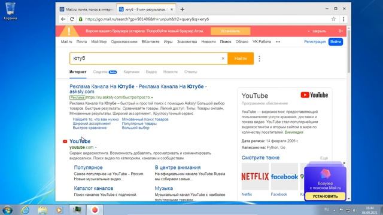
Task: Expand the youtube.com URL dropdown arrow
Action: pos(96,148)
